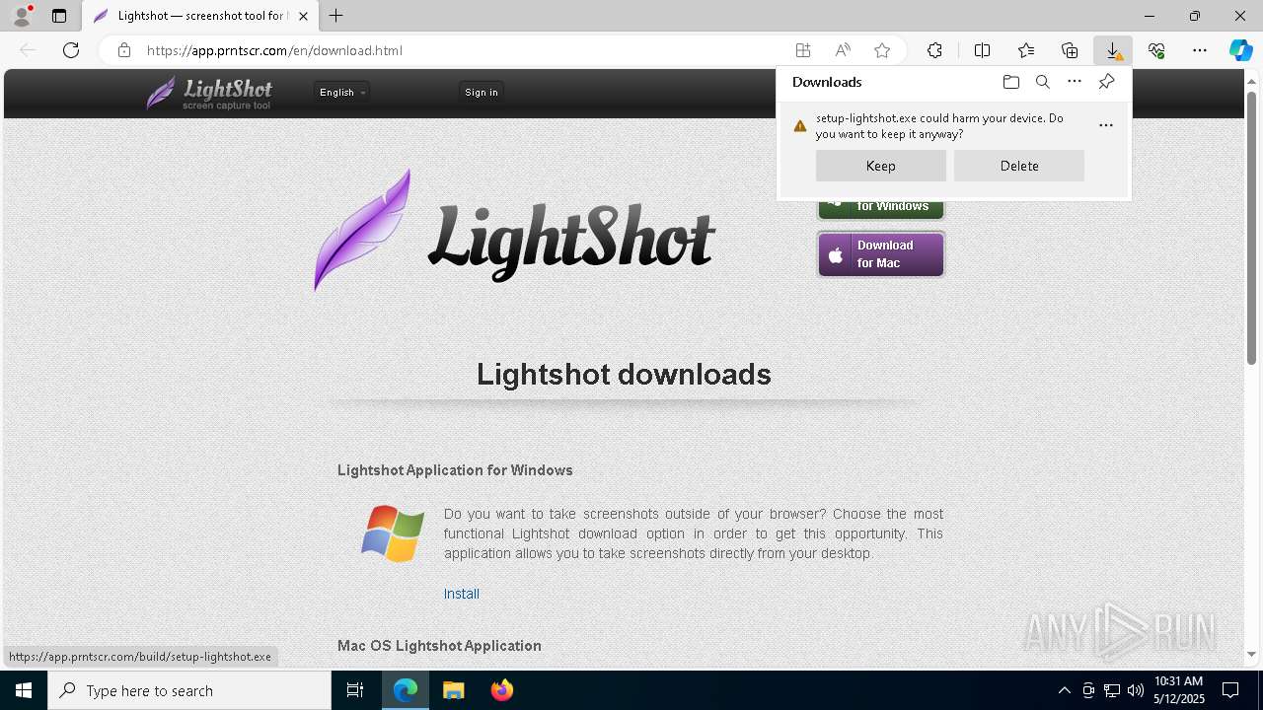Open Browser essentials icon

click(x=1156, y=50)
